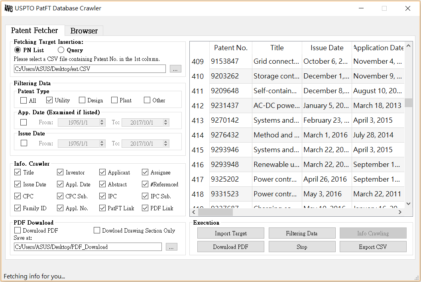
Task: Click the table vertical scrollbar thumb
Action: [408, 103]
